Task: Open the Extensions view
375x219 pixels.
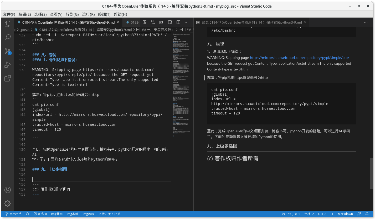Action: click(7, 78)
